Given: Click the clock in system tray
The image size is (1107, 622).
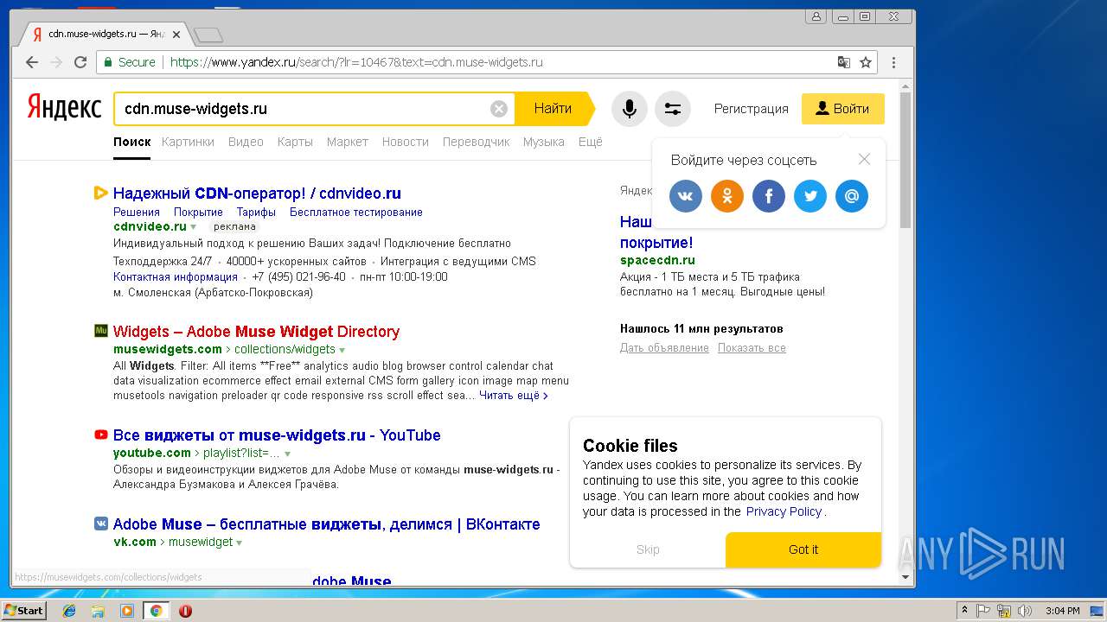Looking at the screenshot, I should pos(1062,611).
